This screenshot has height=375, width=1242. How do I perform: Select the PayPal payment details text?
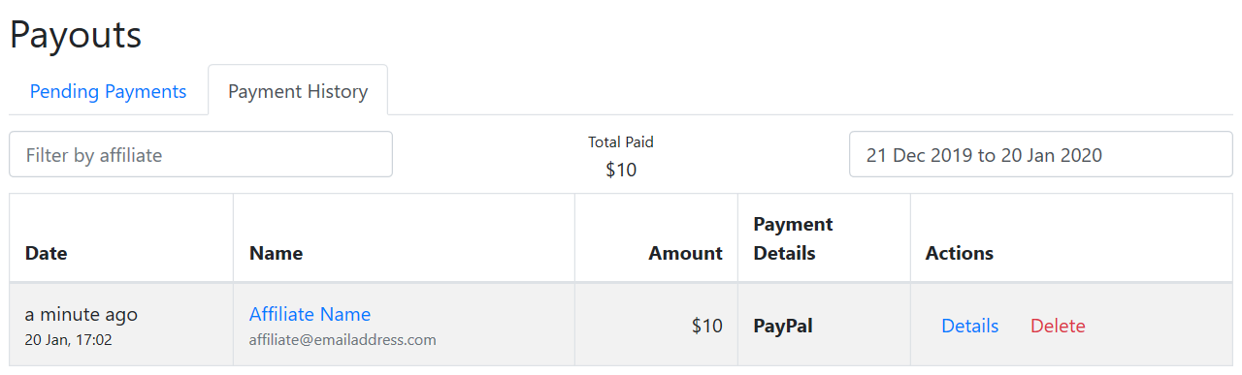coord(783,326)
